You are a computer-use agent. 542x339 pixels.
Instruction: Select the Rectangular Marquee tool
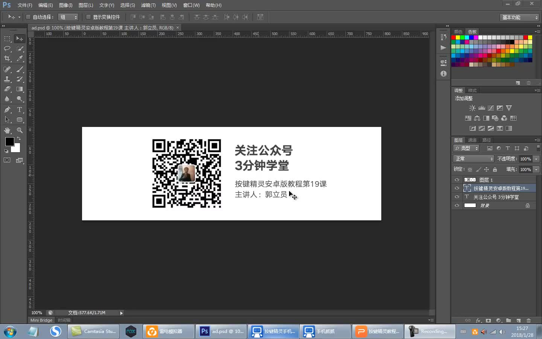[7, 38]
